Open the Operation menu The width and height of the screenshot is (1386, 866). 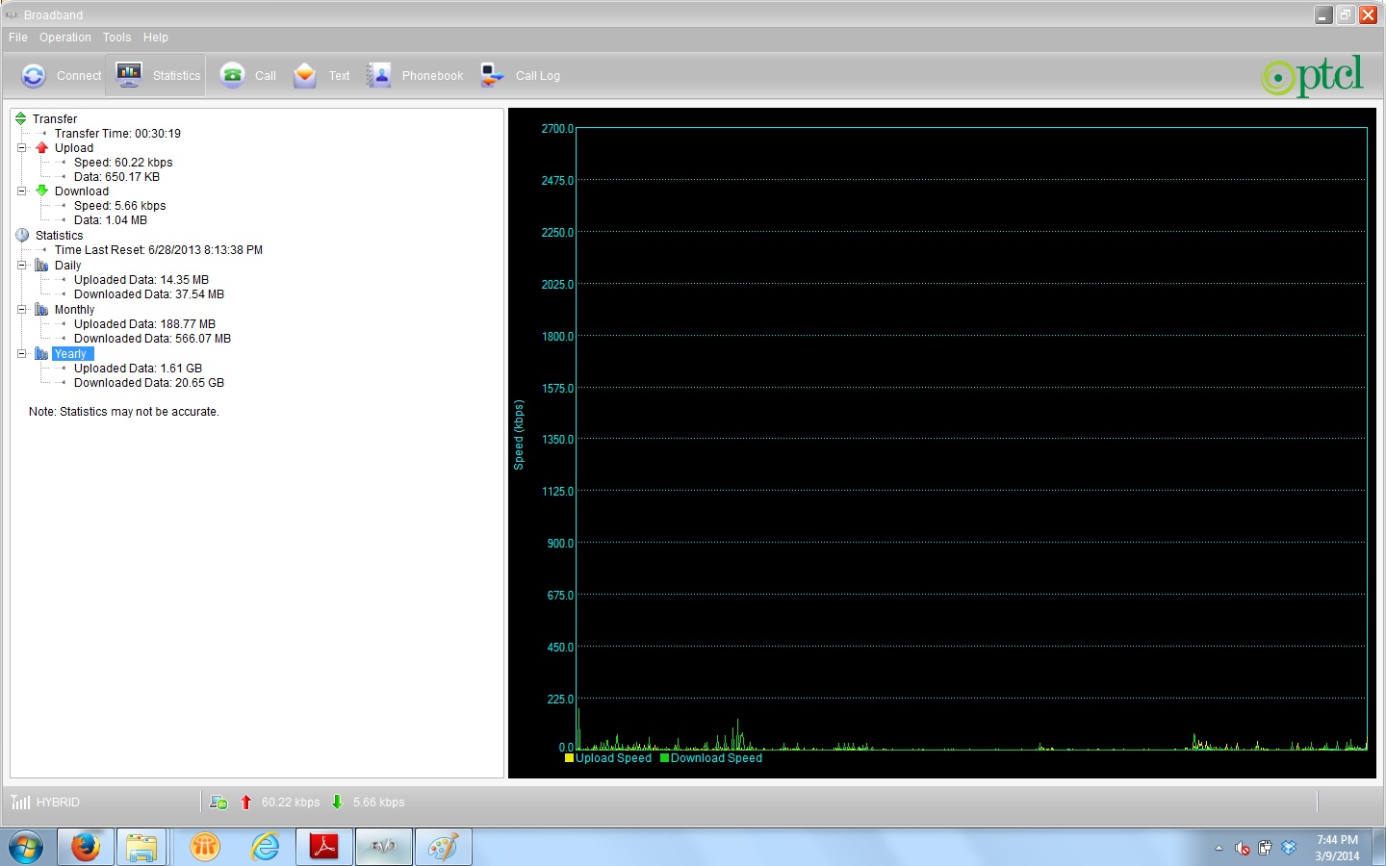click(65, 38)
